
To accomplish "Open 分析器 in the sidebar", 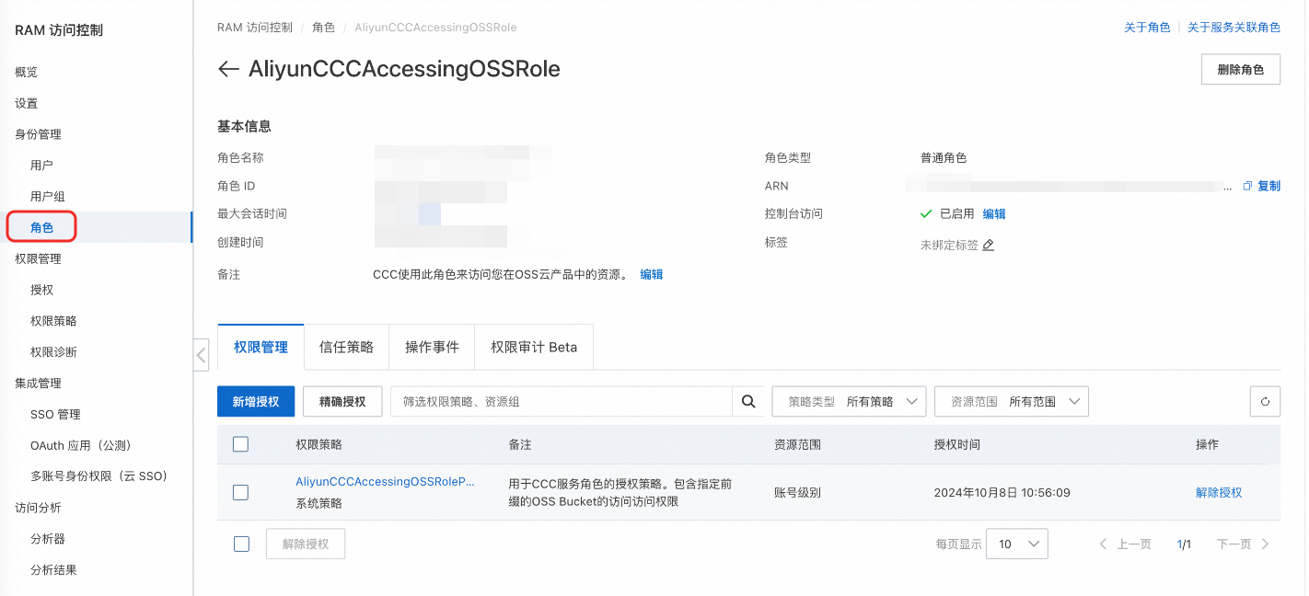I will 48,539.
